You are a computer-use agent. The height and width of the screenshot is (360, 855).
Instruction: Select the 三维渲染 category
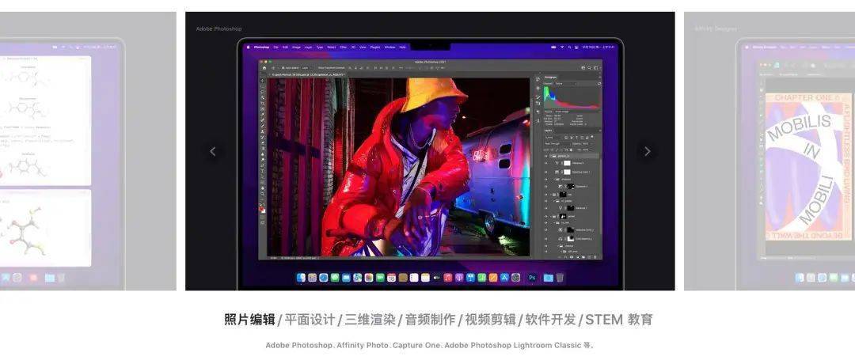[370, 320]
